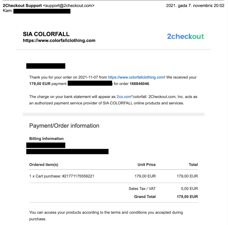Click the support@2checkout.com sender address

69,6
